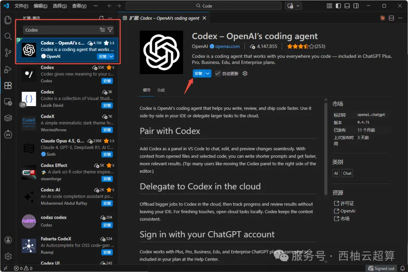The width and height of the screenshot is (408, 272).
Task: Click the Code command center search bar
Action: (204, 6)
